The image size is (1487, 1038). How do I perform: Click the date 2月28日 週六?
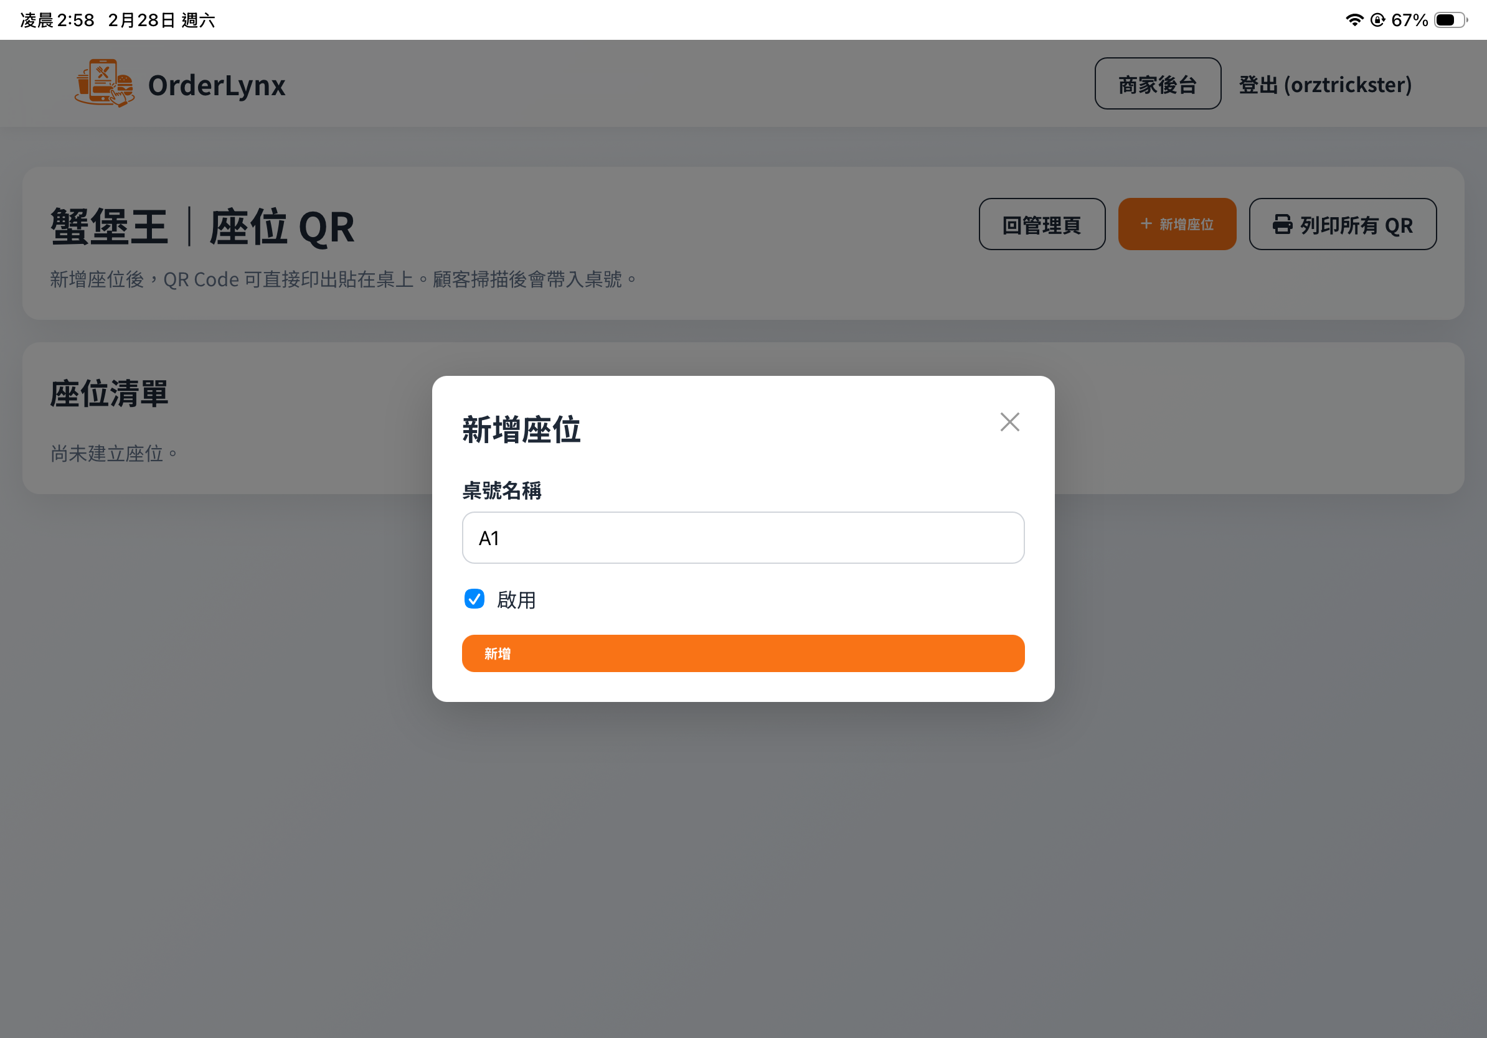click(x=161, y=20)
